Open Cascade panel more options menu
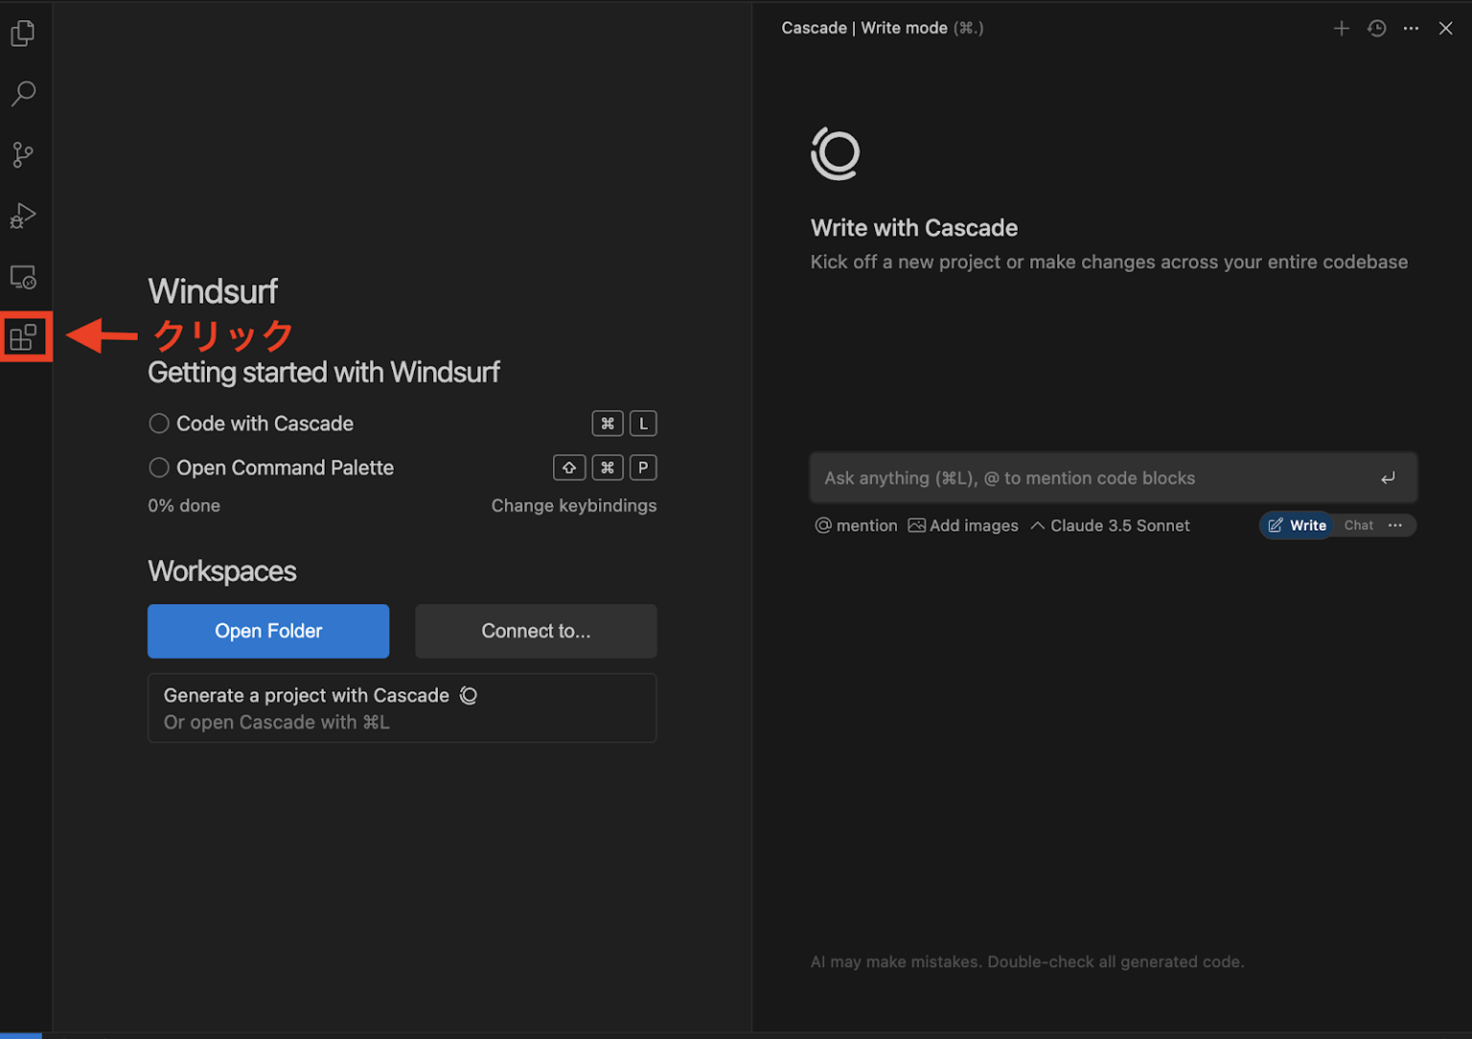 tap(1411, 29)
